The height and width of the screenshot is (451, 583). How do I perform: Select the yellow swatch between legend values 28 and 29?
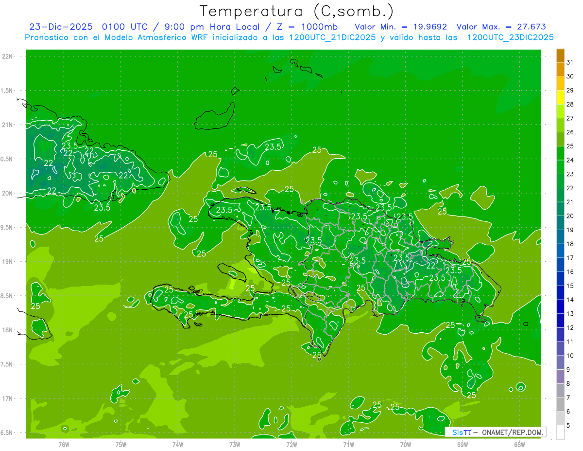pos(560,97)
